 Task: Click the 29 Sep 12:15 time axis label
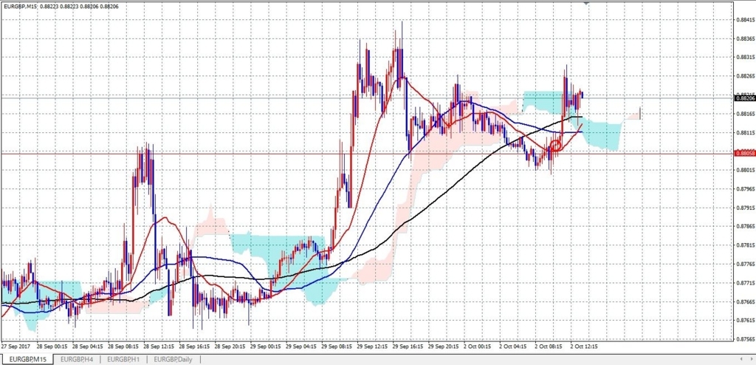click(x=373, y=347)
